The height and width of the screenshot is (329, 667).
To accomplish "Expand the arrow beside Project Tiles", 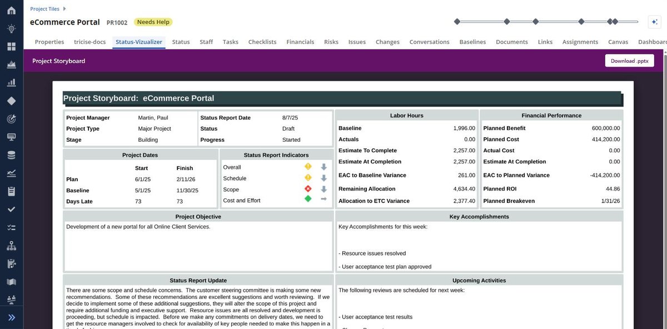I will click(x=64, y=9).
